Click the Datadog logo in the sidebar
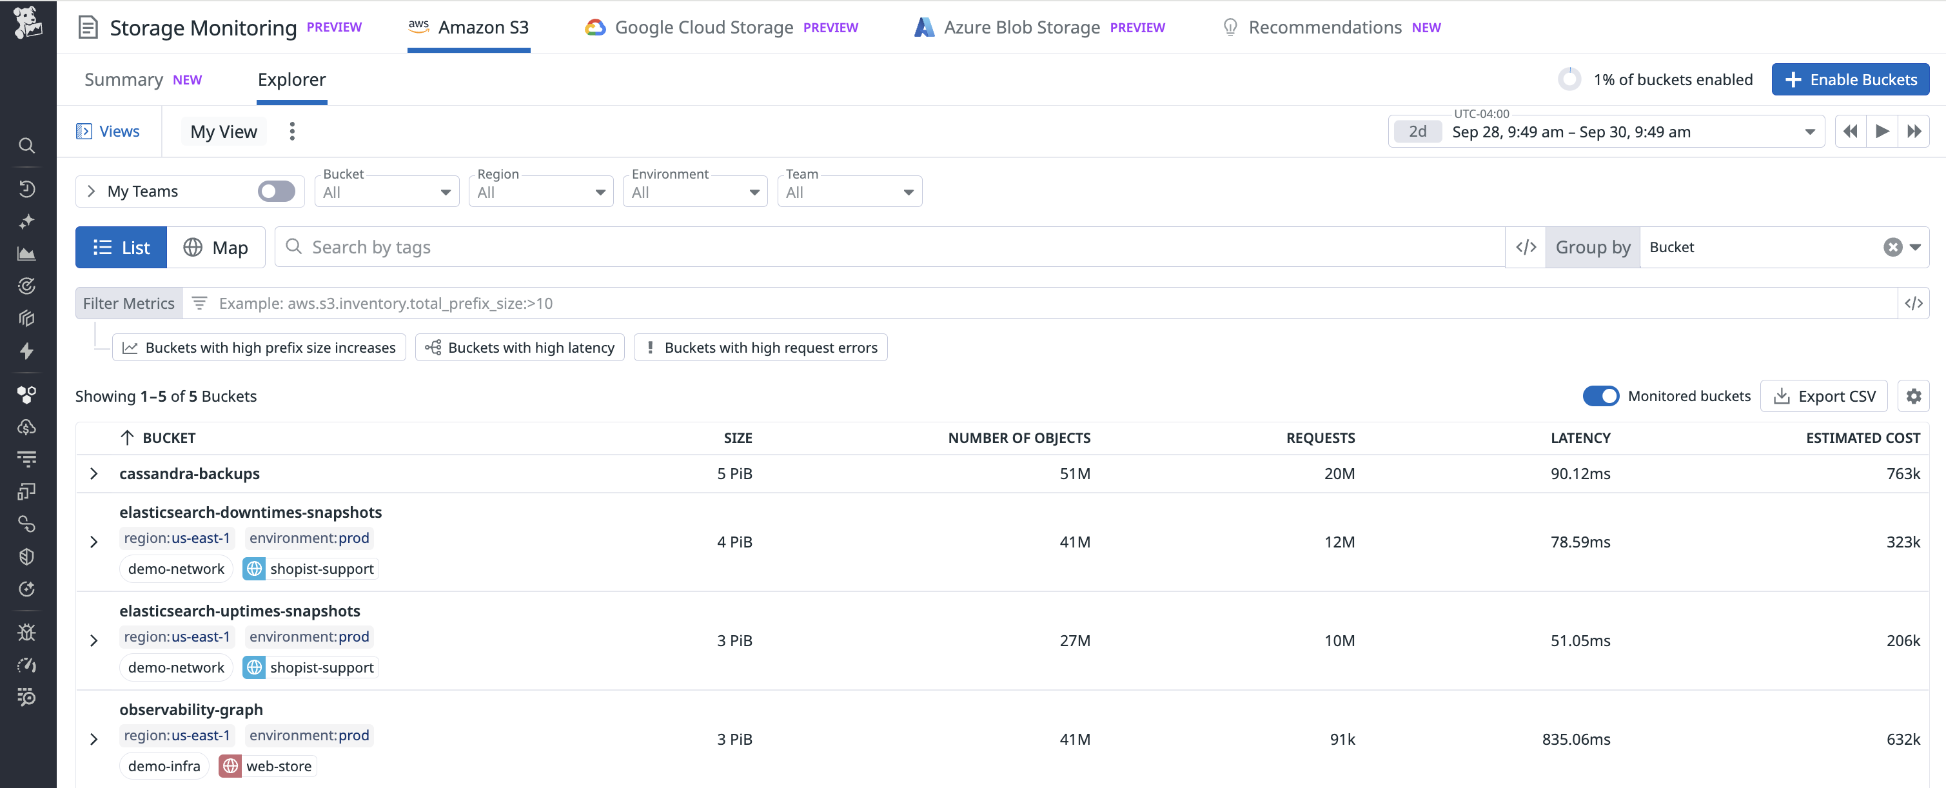The image size is (1946, 788). click(x=27, y=23)
